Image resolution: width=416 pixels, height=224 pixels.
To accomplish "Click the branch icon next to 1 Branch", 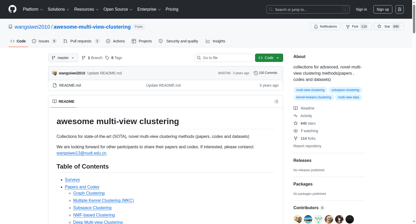I will (x=84, y=58).
